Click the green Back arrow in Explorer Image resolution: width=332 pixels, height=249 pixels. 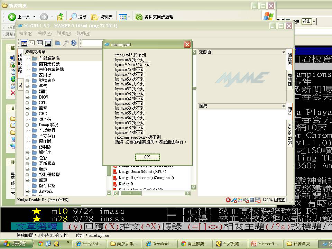coord(12,17)
